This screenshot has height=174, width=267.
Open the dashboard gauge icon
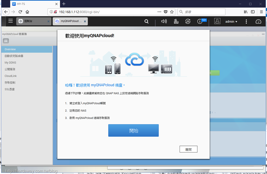(258, 21)
